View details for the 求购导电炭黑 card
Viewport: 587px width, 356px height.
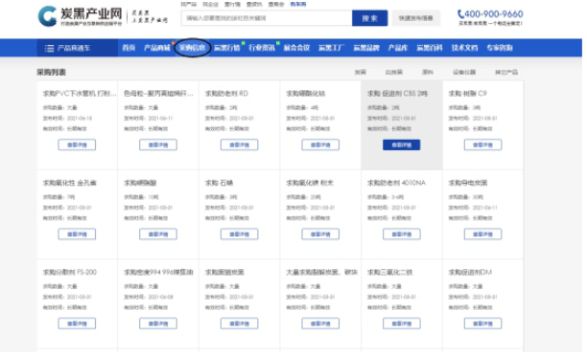pos(482,234)
